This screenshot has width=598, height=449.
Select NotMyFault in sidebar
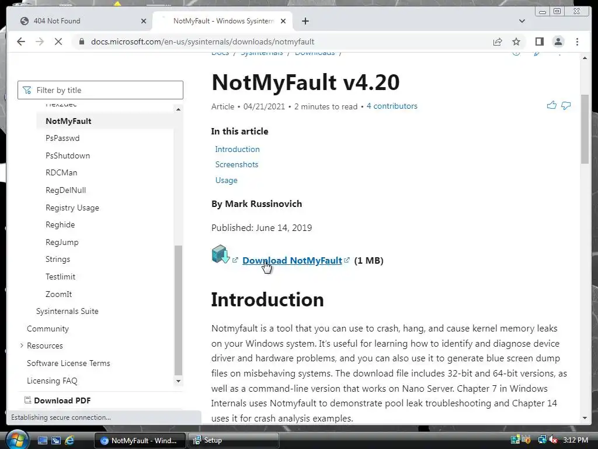(x=68, y=121)
